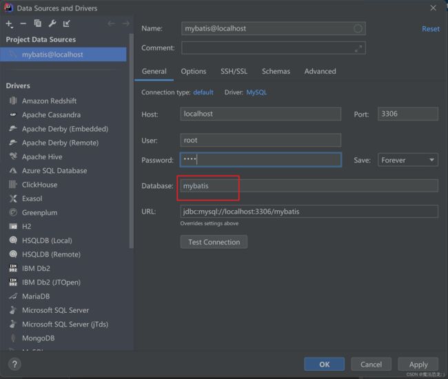Click the color circle in the Name field
Viewport: 448px width, 379px height.
pyautogui.click(x=358, y=28)
